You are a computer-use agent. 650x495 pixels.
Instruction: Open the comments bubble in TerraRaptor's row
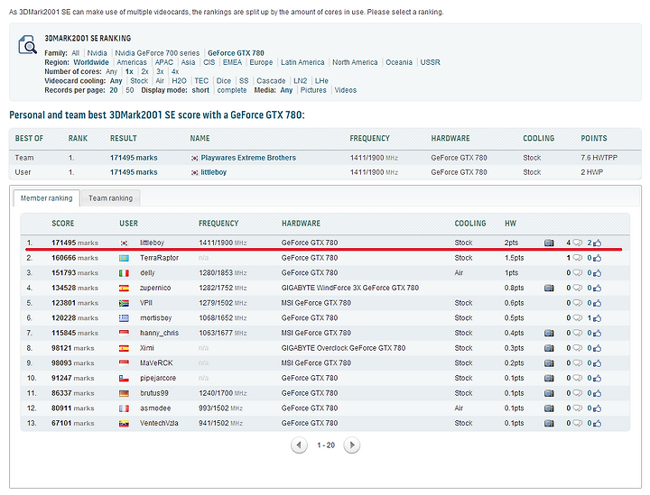[x=577, y=258]
